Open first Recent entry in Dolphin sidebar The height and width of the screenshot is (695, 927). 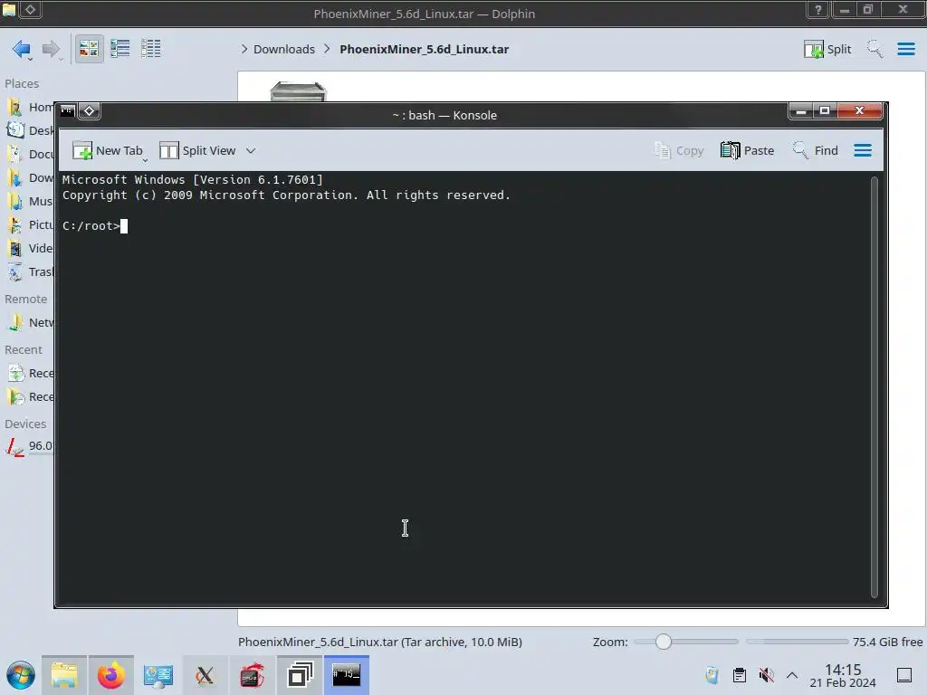coord(30,374)
